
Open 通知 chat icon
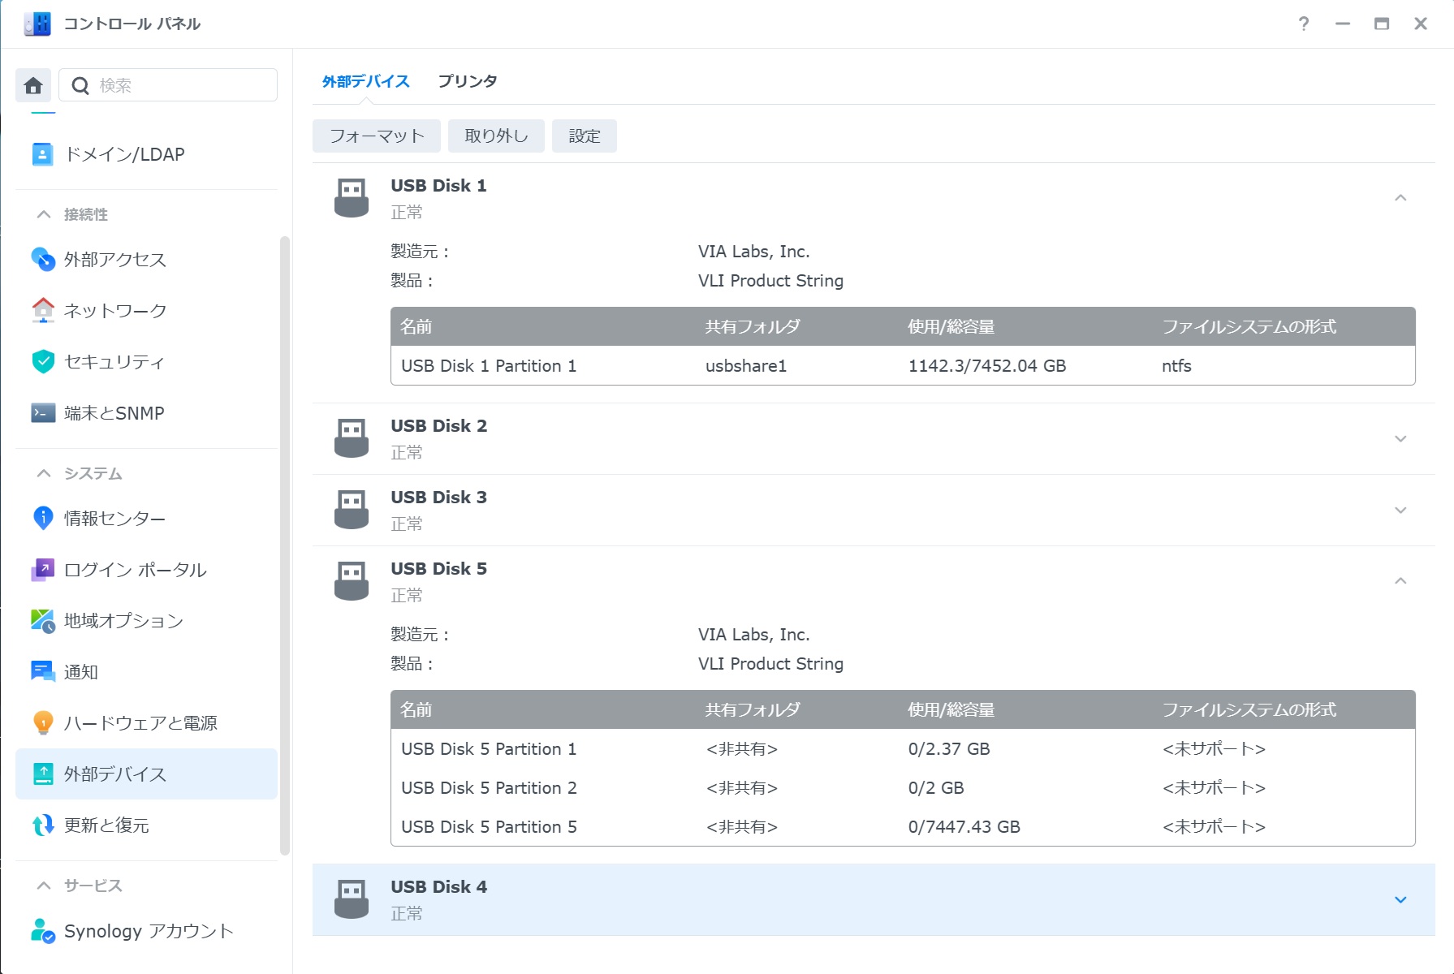(x=42, y=671)
